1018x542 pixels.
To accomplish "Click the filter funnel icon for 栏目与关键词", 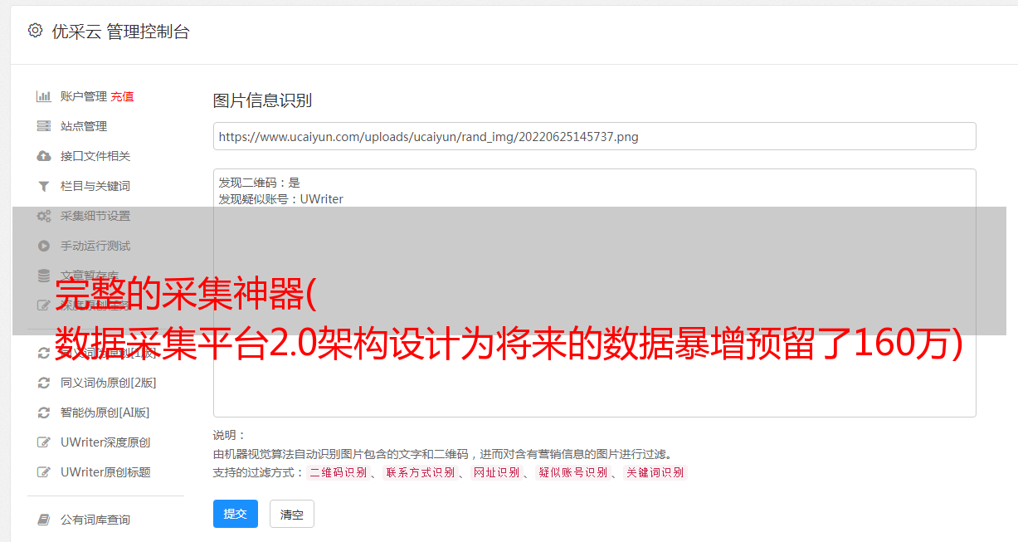I will pos(44,186).
